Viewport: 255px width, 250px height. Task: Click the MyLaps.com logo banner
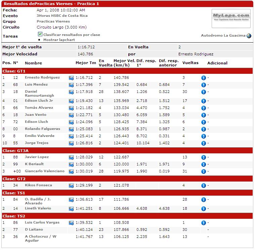point(231,18)
